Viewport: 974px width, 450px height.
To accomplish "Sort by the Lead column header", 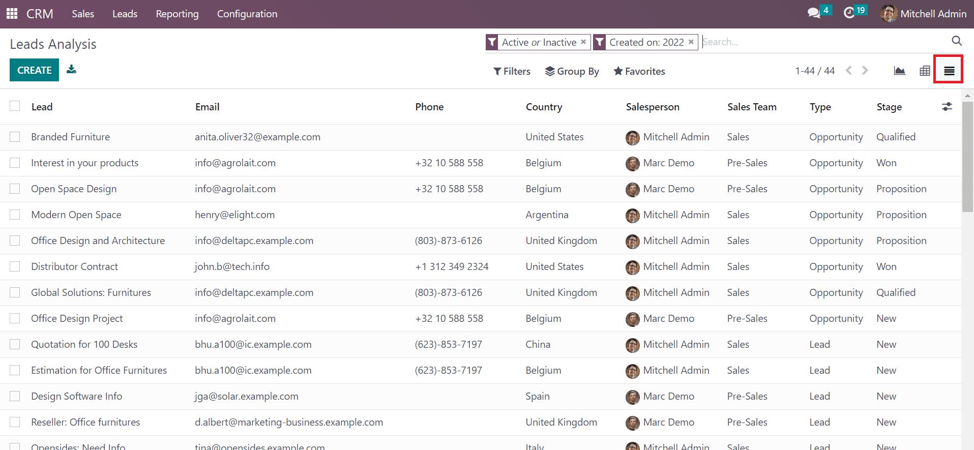I will click(x=42, y=107).
